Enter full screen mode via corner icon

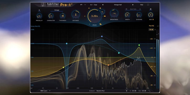148,5
